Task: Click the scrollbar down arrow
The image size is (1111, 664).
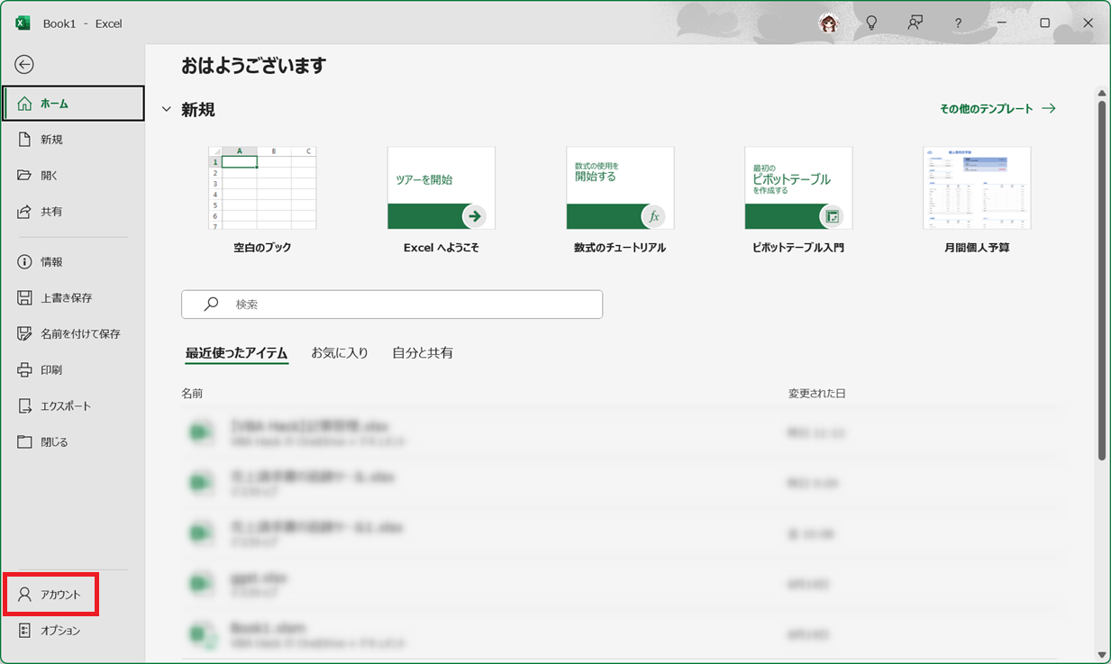Action: pos(1102,655)
